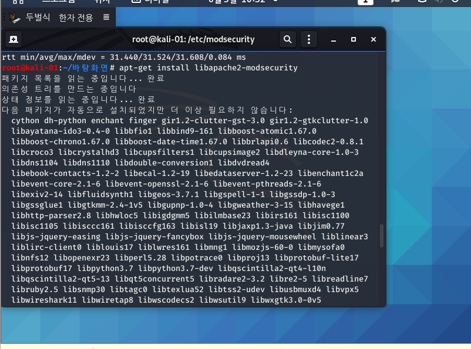Click the line 의존성 트리를 만드는 중입니다
Screen dimensions: 471x349
(x=69, y=89)
